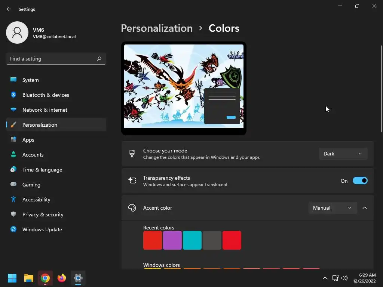The width and height of the screenshot is (383, 287).
Task: Open Google Chrome from taskbar
Action: tap(45, 278)
